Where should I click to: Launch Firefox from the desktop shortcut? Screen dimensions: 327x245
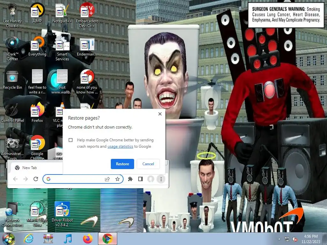coord(37,113)
